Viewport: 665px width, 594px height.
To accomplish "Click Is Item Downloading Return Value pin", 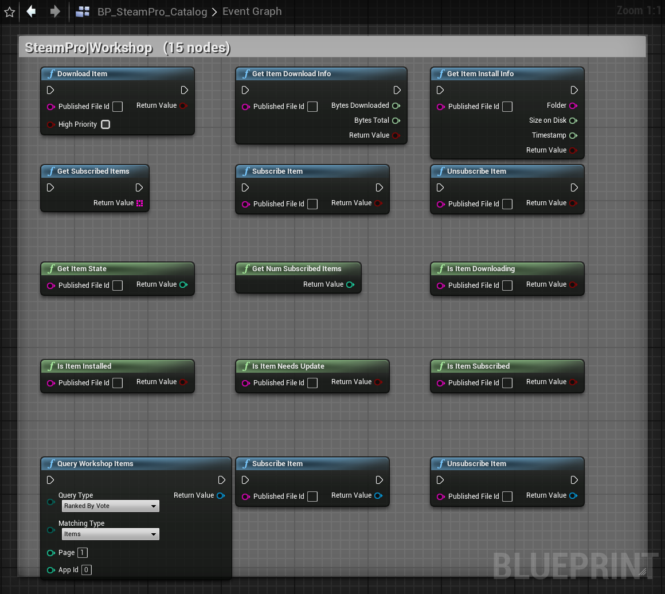I will click(573, 285).
